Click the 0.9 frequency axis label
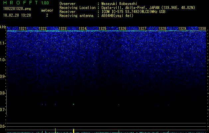 click(3, 76)
